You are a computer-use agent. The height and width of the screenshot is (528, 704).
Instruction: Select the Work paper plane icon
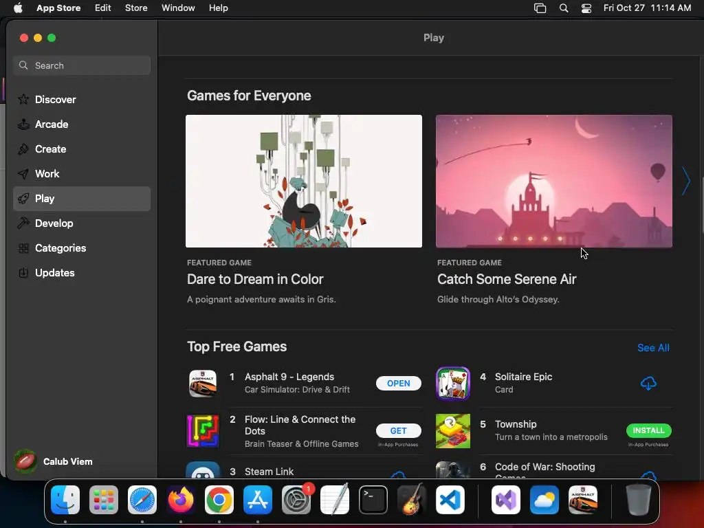pyautogui.click(x=23, y=174)
